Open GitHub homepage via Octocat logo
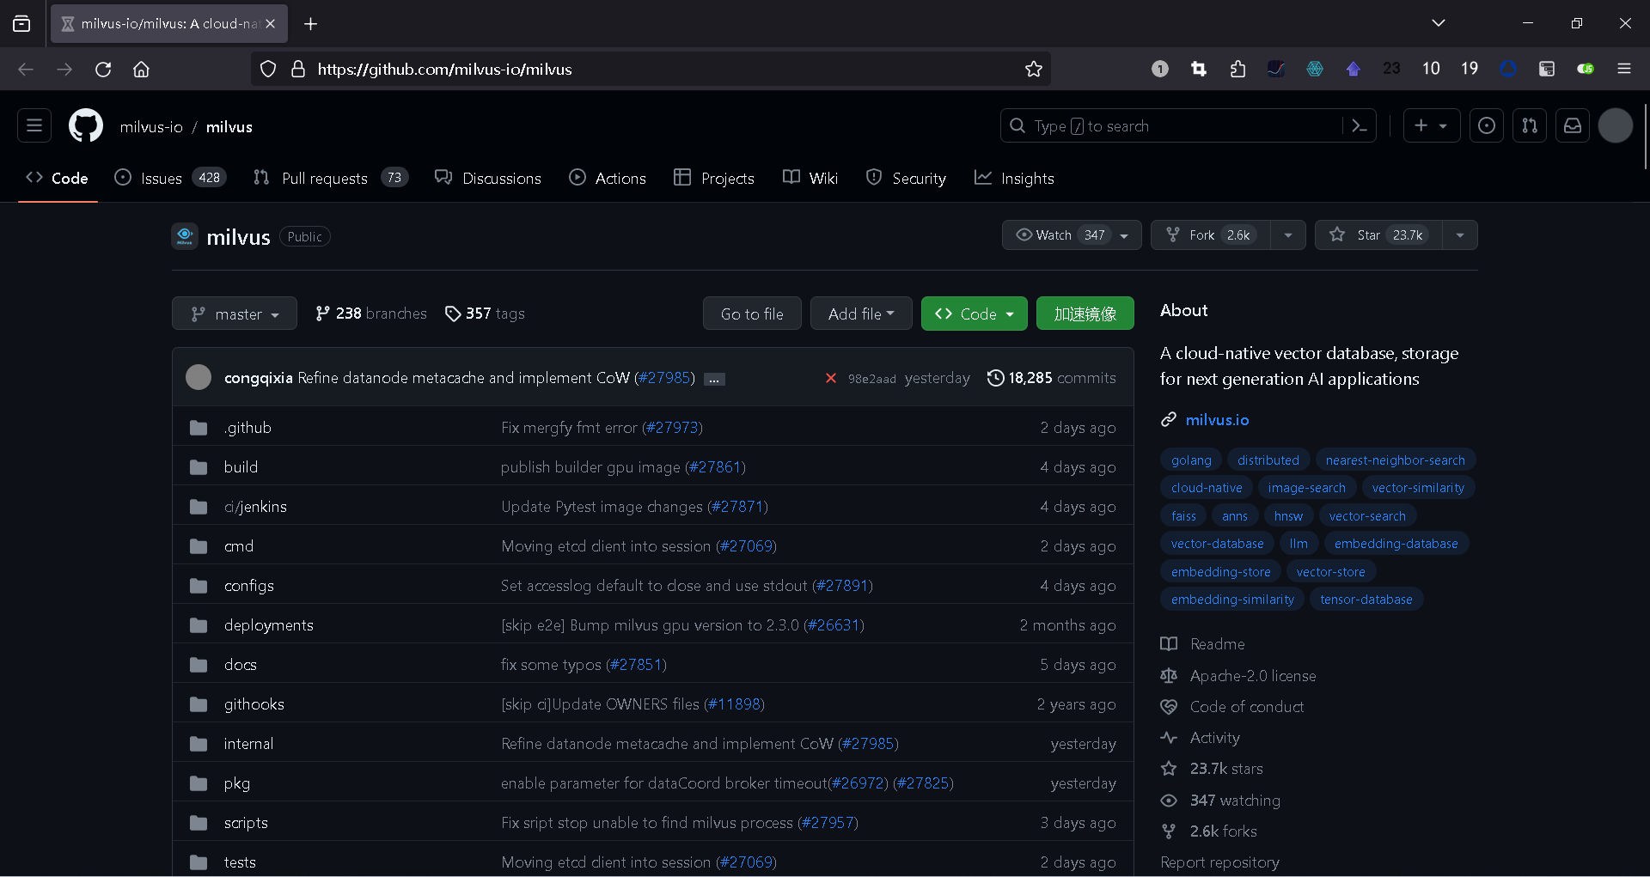 [86, 126]
